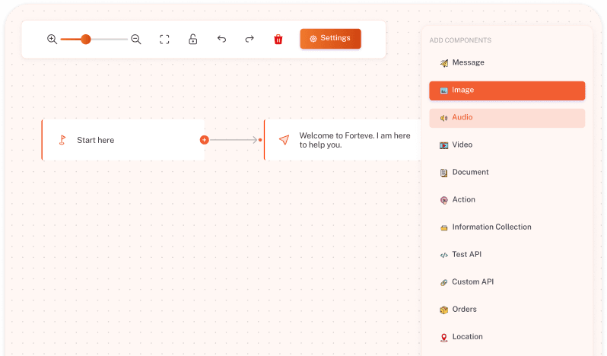Toggle the canvas lock icon

(193, 40)
